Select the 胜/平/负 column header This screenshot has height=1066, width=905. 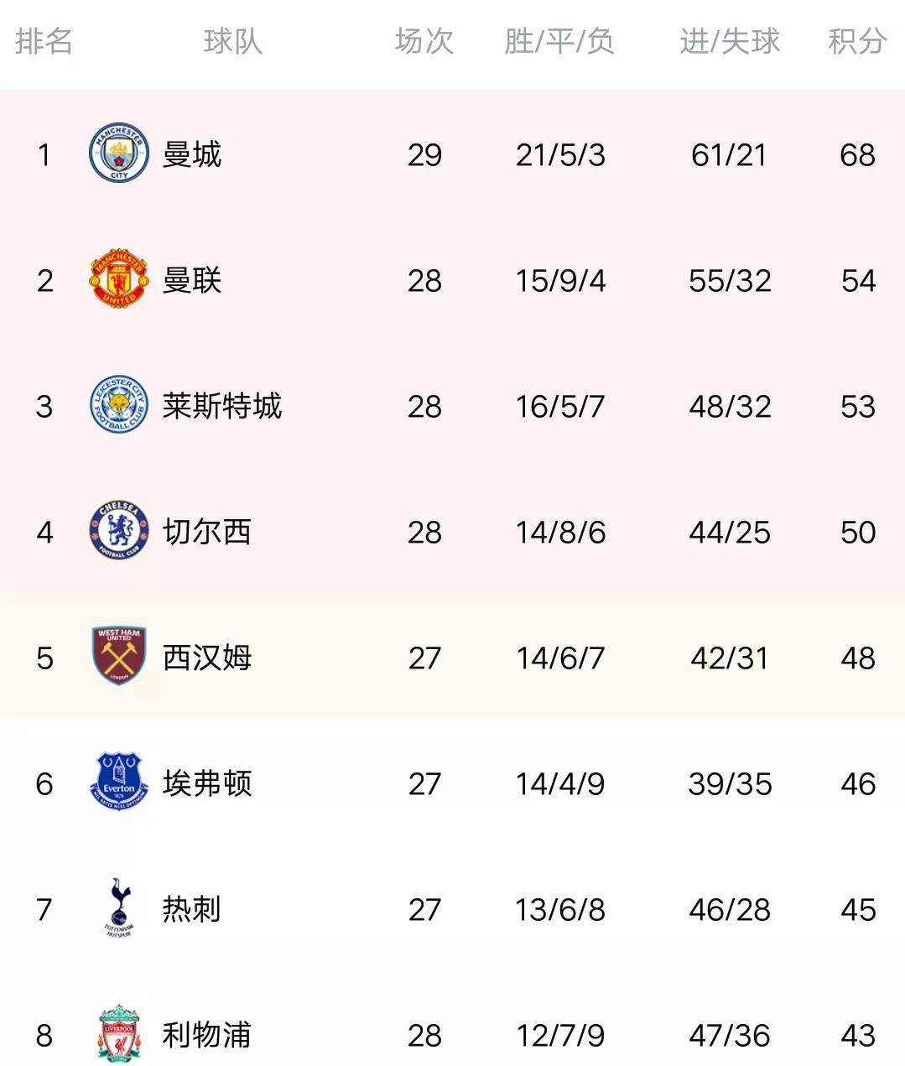tap(559, 41)
